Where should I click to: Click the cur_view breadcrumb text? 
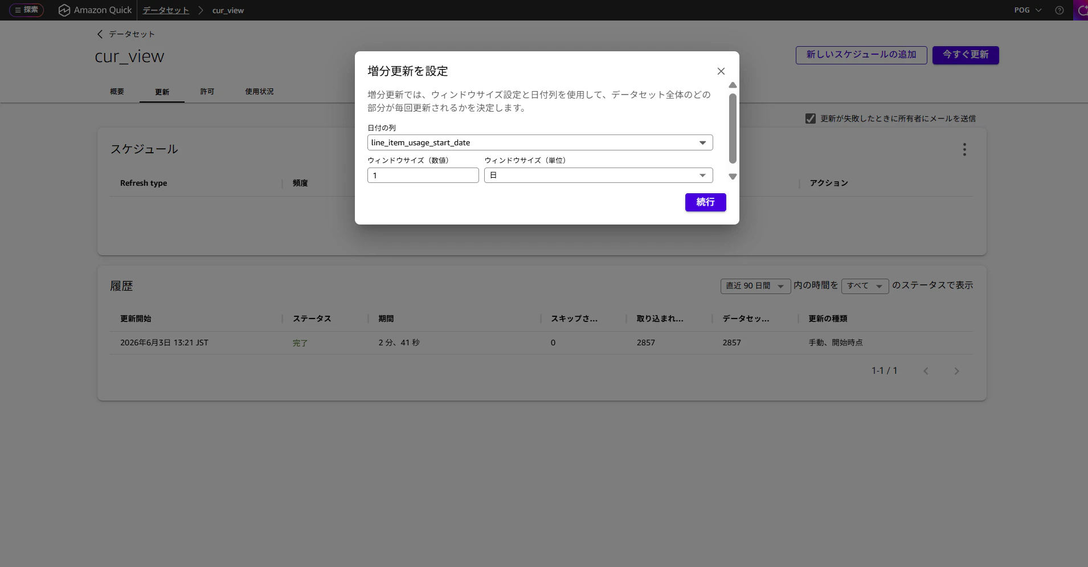click(228, 10)
